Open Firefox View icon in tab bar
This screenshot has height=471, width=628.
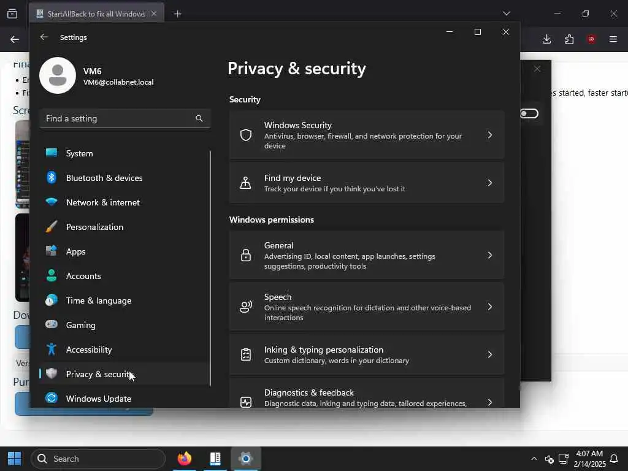pyautogui.click(x=12, y=13)
